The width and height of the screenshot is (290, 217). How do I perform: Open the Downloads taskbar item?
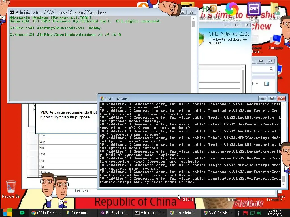80,213
